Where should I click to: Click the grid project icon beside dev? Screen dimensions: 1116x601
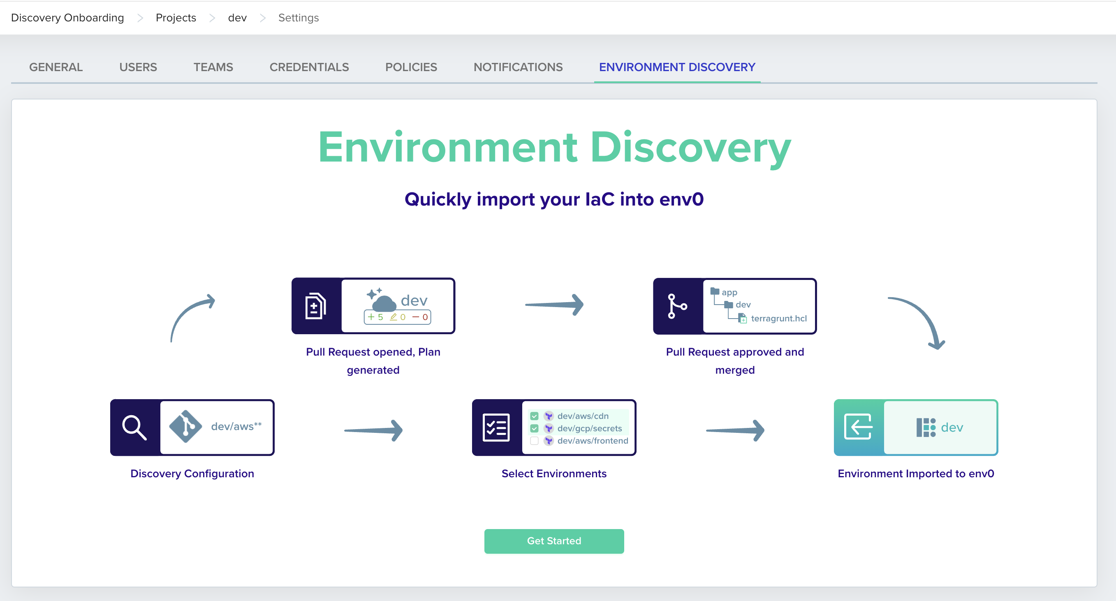pyautogui.click(x=926, y=428)
